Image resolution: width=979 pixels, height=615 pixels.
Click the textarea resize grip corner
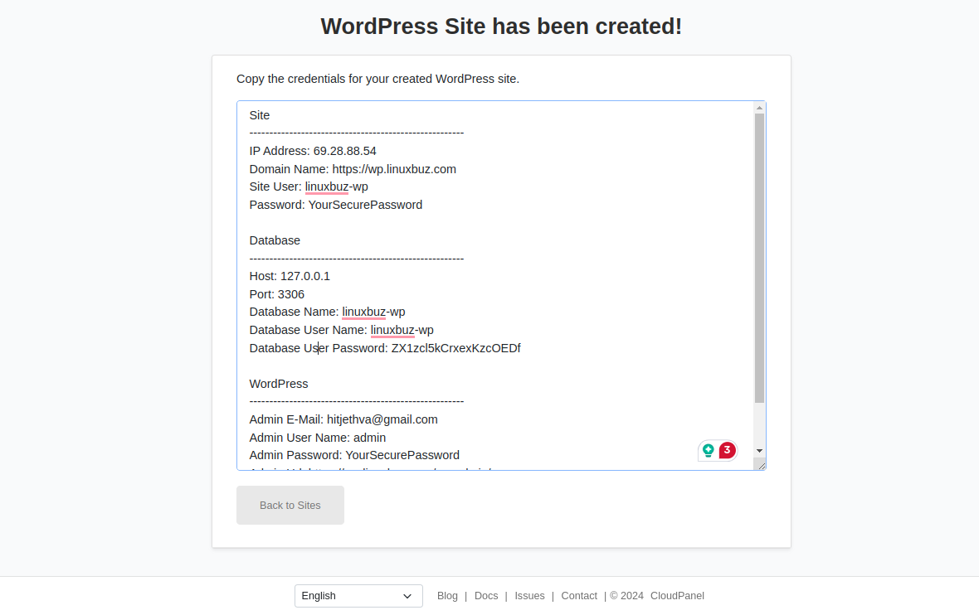[760, 465]
